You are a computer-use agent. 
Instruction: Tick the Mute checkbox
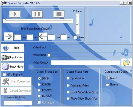[75, 38]
